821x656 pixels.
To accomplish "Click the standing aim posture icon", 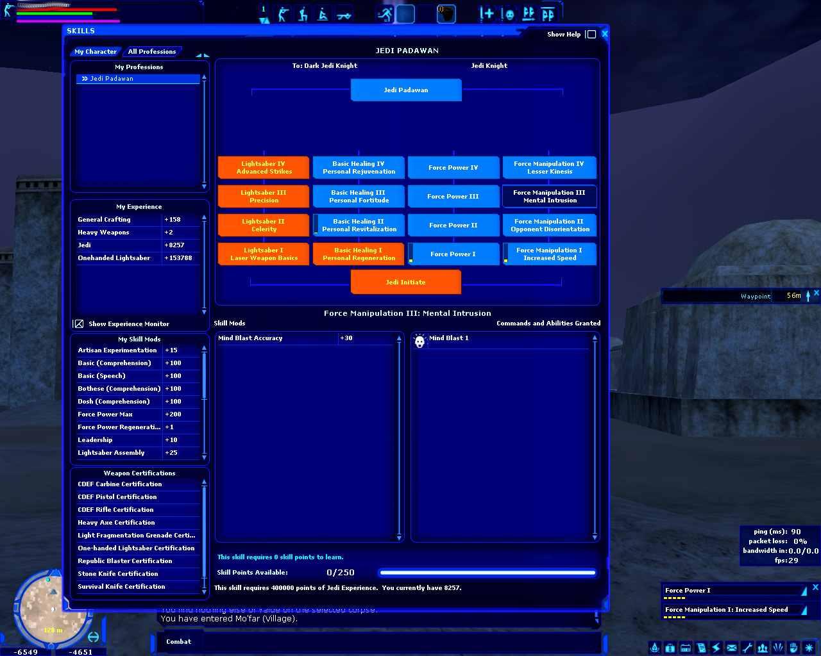I will [283, 13].
